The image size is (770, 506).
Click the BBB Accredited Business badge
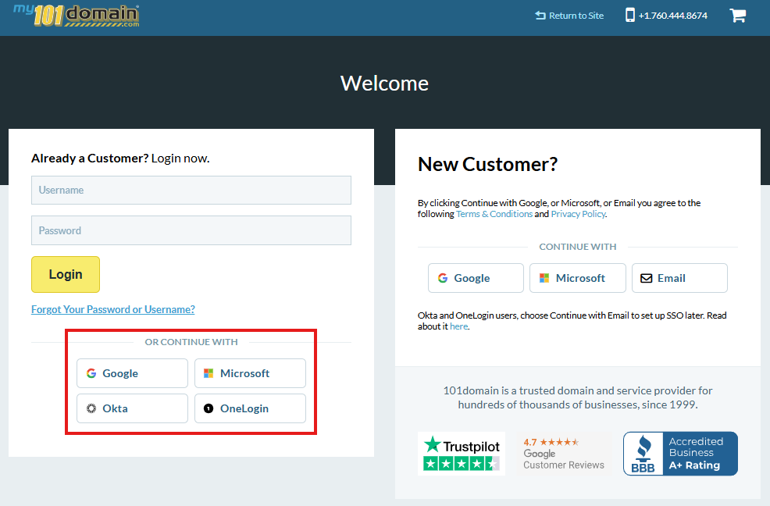[x=680, y=453]
